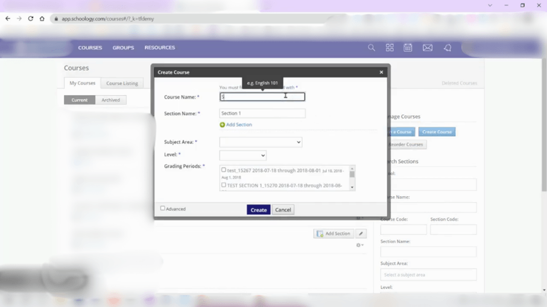
Task: Go to the browser home icon
Action: [42, 19]
